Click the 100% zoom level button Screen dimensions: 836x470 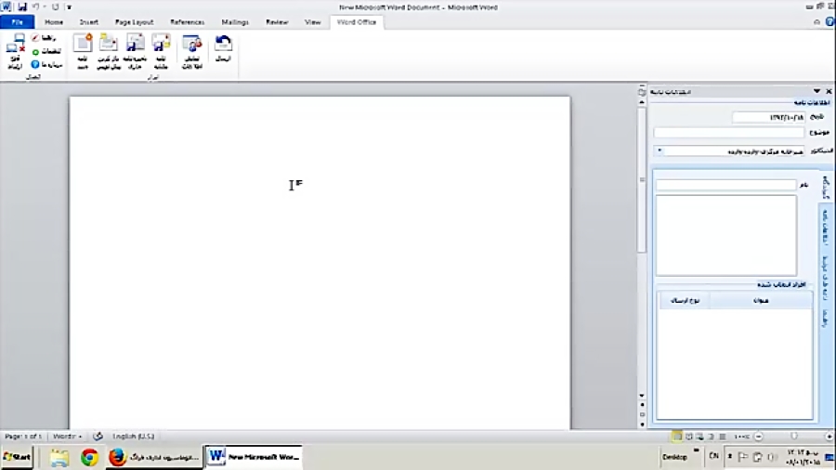click(741, 437)
